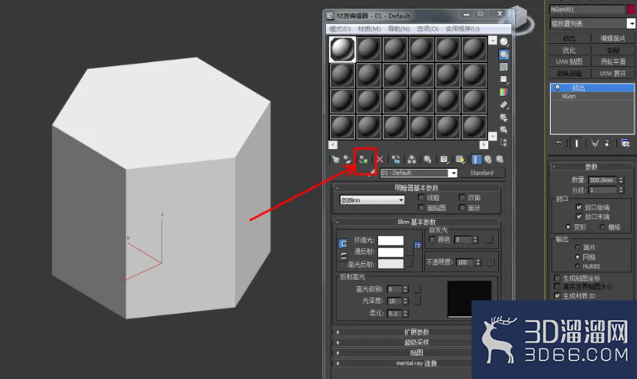Expand the mental ray 连接 rollout
The width and height of the screenshot is (637, 379).
pyautogui.click(x=416, y=363)
